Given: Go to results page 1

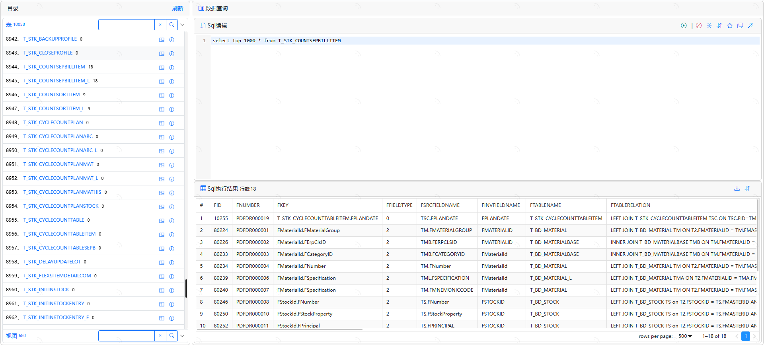Looking at the screenshot, I should (x=746, y=336).
